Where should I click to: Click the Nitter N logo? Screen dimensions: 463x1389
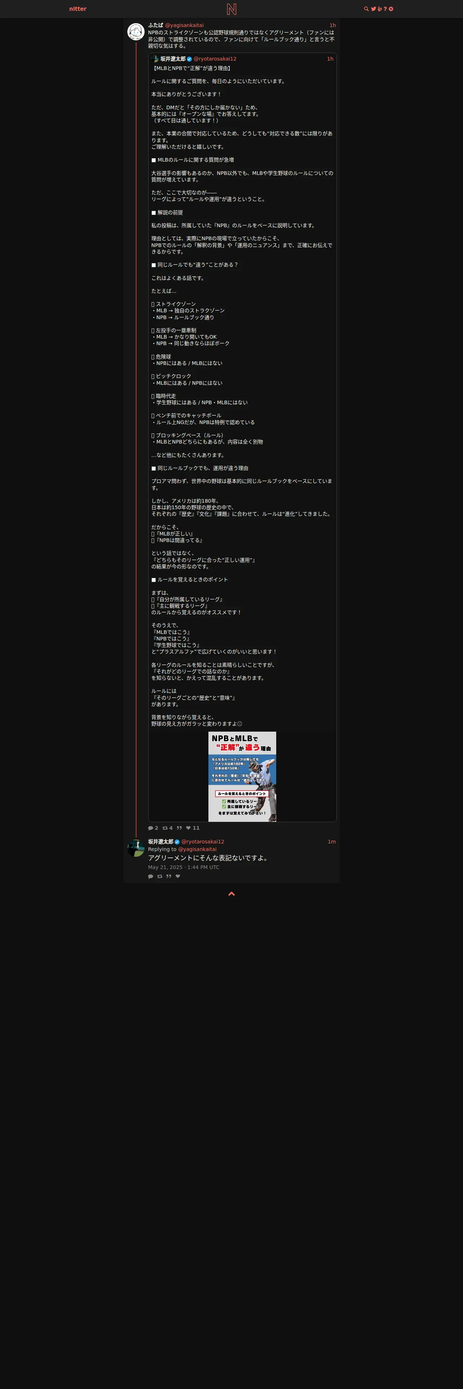tap(231, 9)
